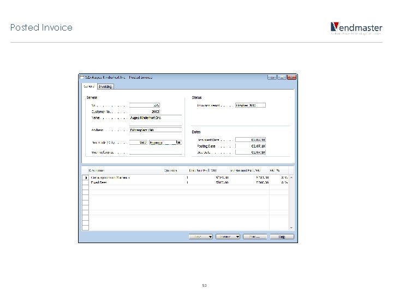
Task: Click the window icon in the title bar
Action: pyautogui.click(x=82, y=77)
